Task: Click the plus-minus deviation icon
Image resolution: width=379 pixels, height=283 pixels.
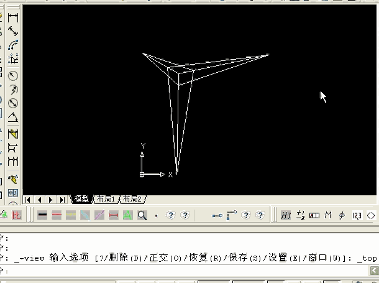Action: pyautogui.click(x=301, y=215)
